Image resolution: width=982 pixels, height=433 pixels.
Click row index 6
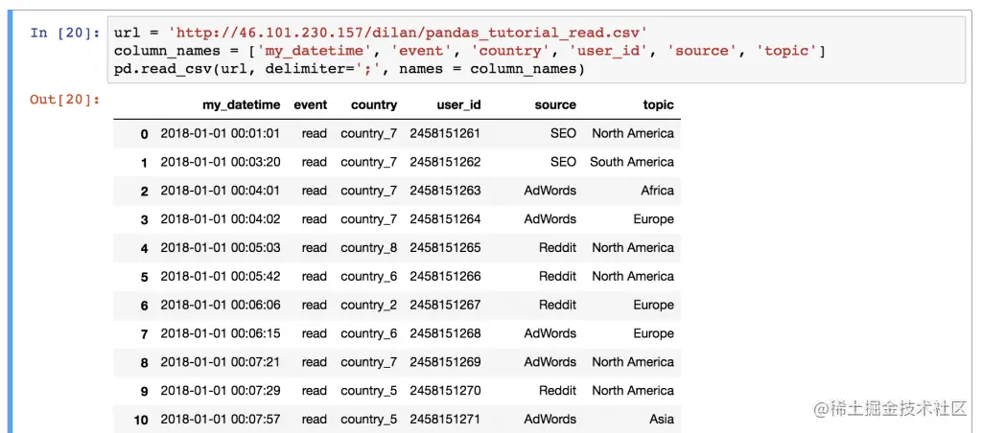tap(145, 306)
